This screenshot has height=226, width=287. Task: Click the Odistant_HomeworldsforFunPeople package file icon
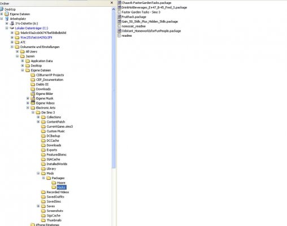coord(119,31)
